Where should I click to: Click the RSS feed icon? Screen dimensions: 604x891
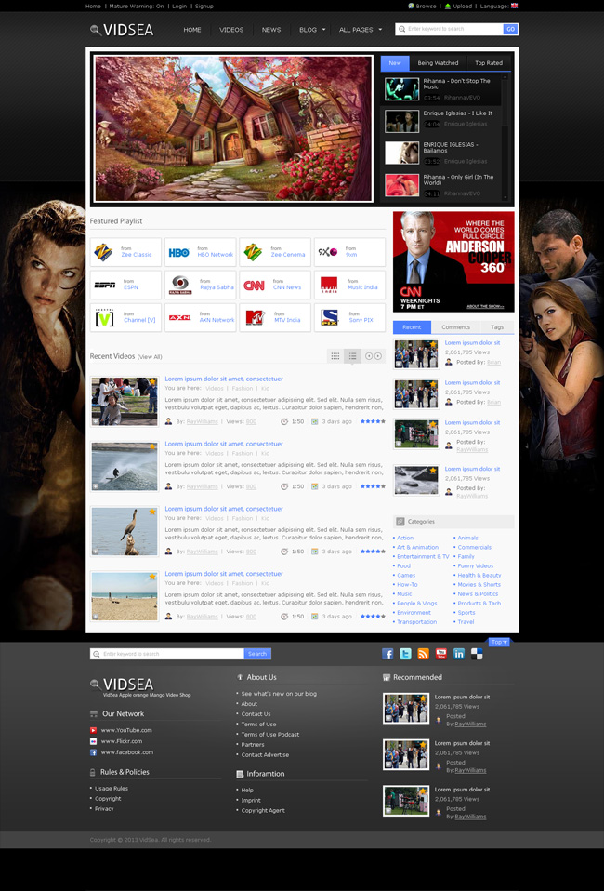pos(424,654)
